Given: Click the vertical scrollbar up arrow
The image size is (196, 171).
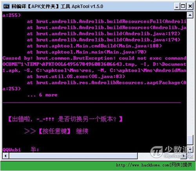Looking at the screenshot, I should pos(190,15).
